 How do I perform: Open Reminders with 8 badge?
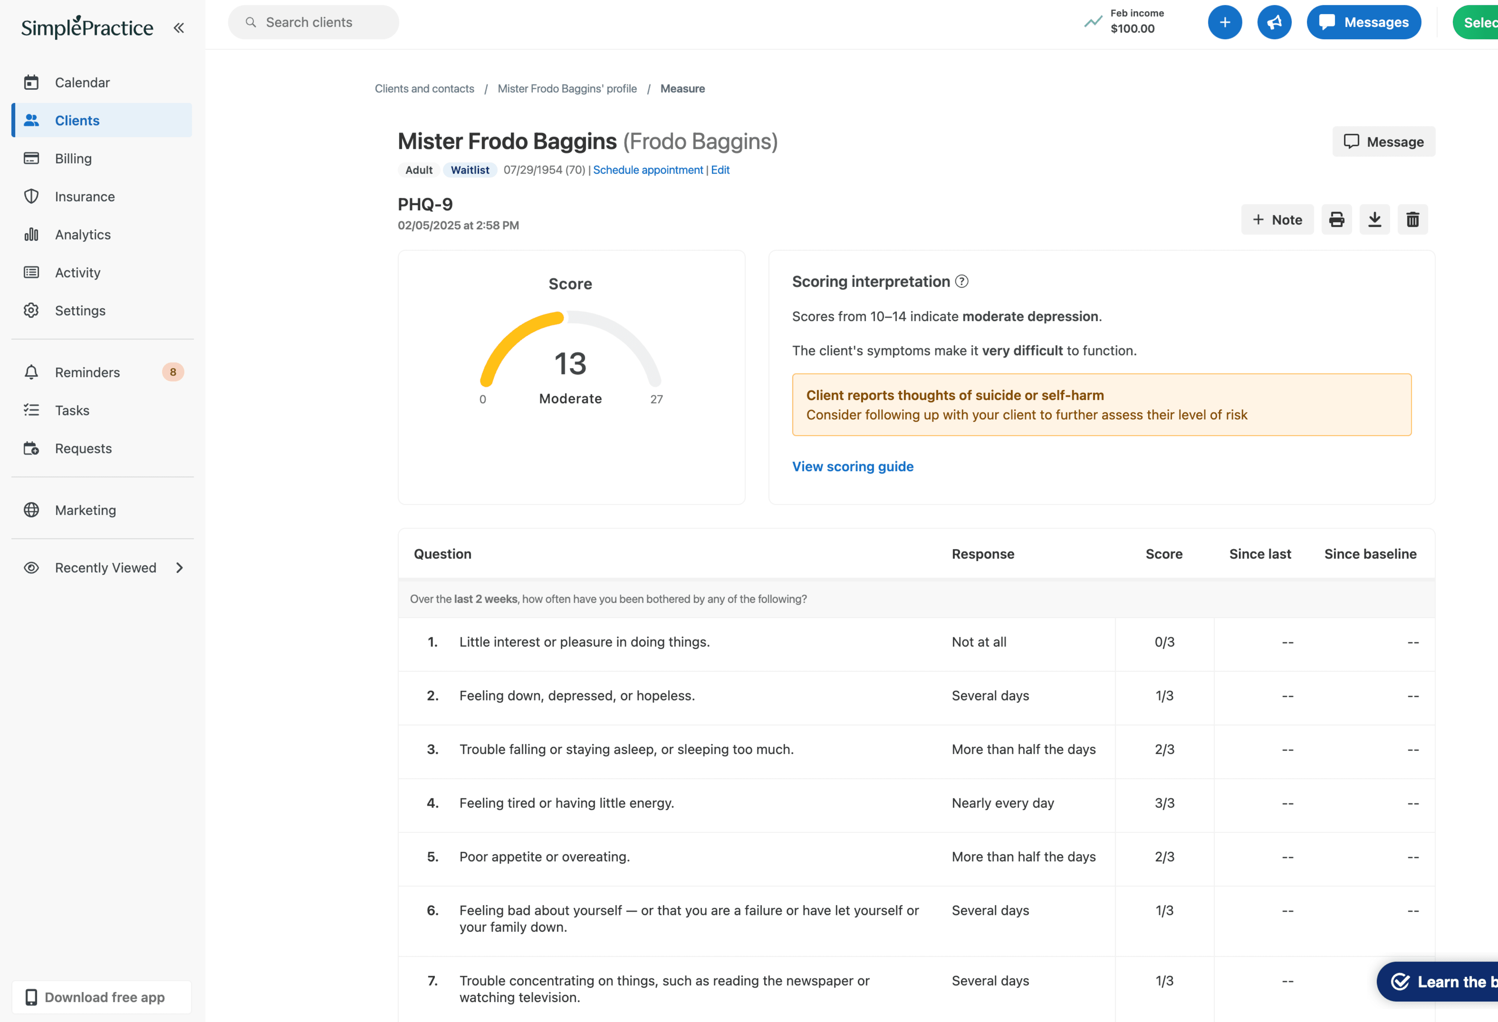(x=87, y=373)
